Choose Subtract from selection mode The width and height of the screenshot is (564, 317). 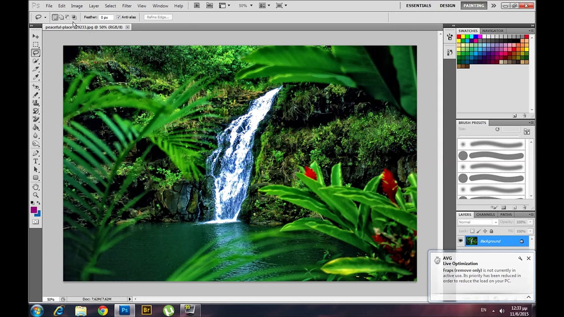(x=68, y=17)
